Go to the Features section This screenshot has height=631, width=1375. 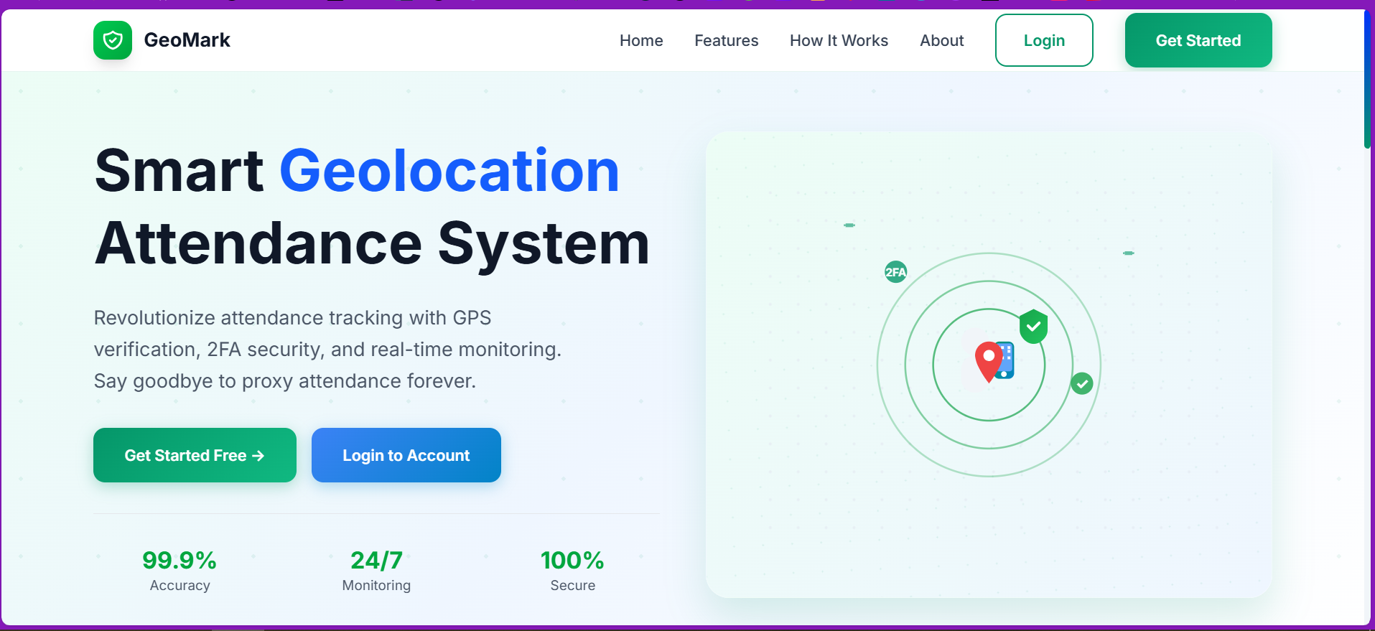pyautogui.click(x=726, y=41)
